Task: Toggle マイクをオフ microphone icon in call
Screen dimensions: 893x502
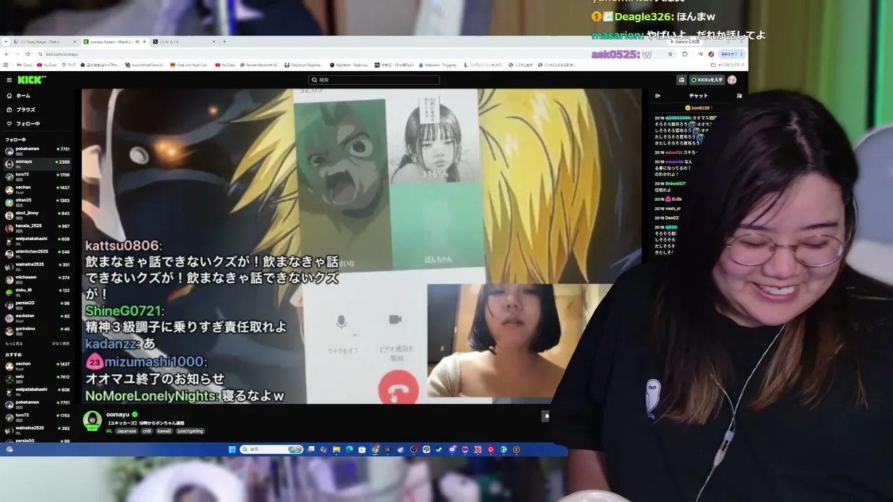Action: 341,321
